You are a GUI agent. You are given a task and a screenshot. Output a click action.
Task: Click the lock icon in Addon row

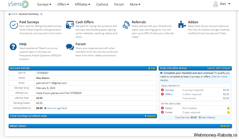(228, 108)
